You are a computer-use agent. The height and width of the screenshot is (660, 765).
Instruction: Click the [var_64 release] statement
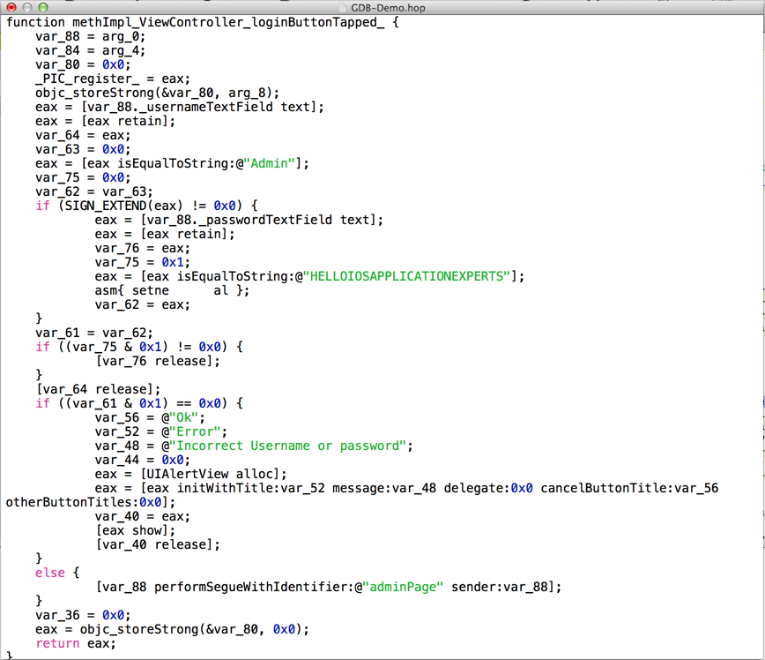(x=98, y=389)
